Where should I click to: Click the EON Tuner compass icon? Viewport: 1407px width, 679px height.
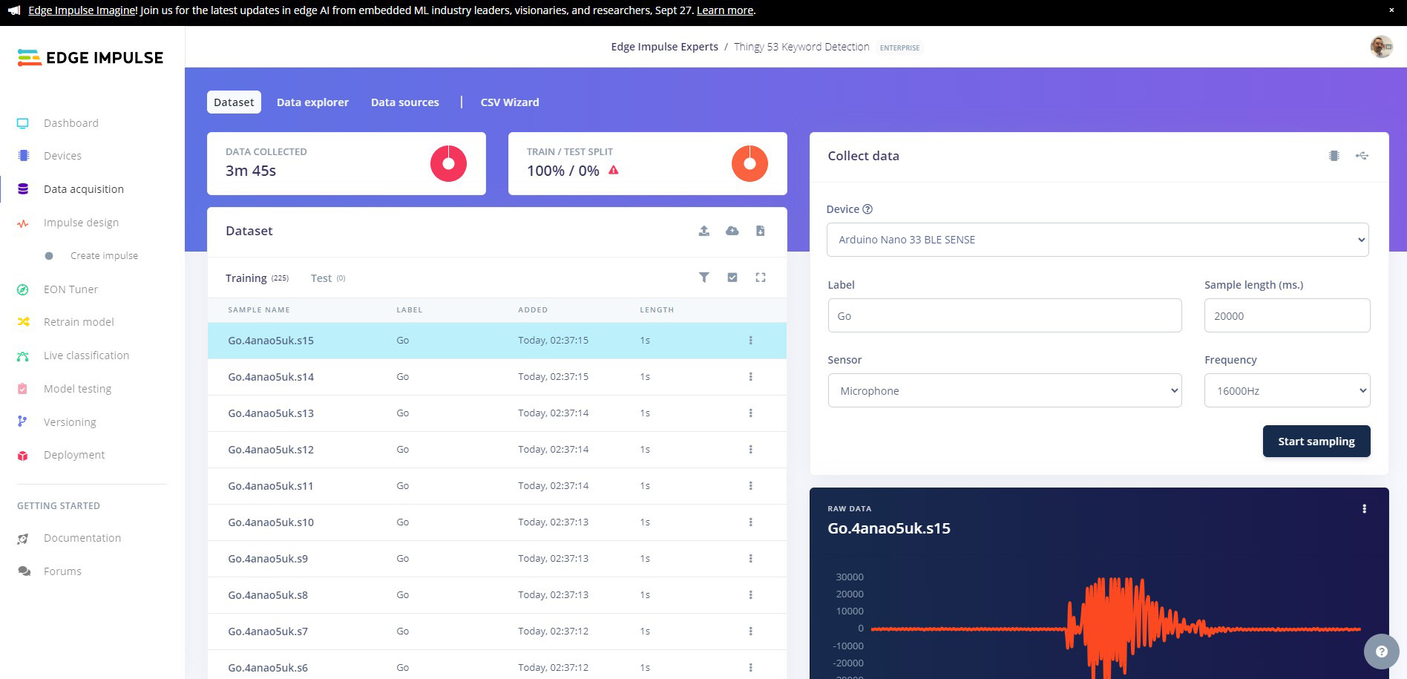pos(23,289)
